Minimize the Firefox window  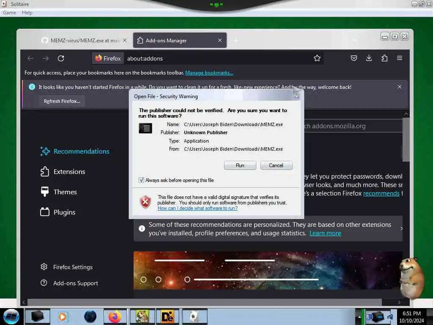[385, 36]
